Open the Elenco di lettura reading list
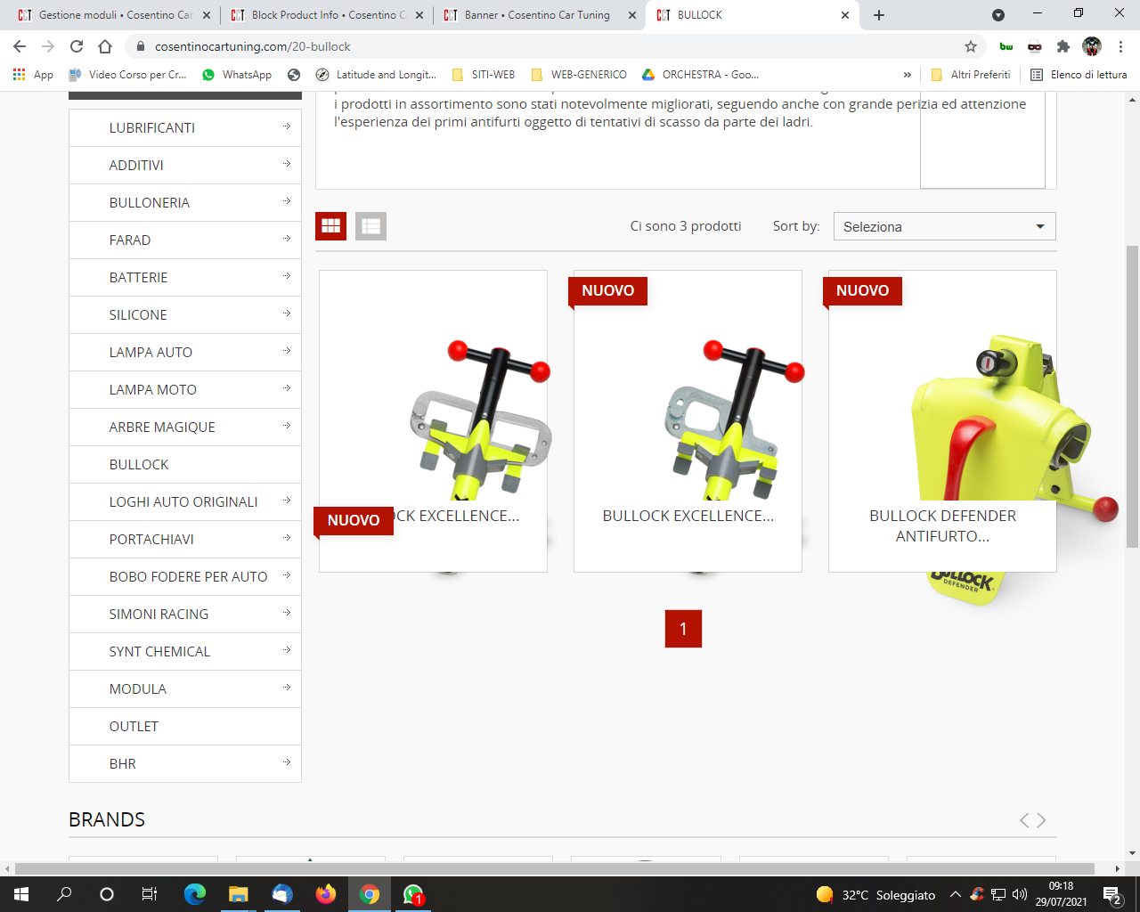1140x912 pixels. (1079, 75)
